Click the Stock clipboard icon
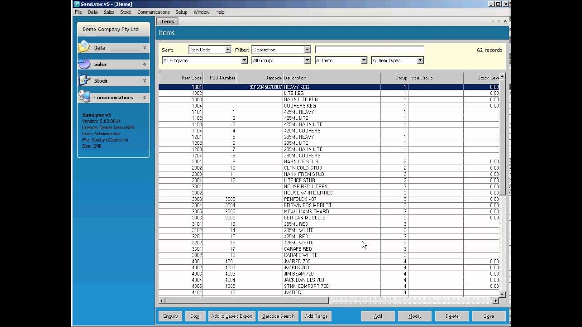The image size is (582, 327). pyautogui.click(x=84, y=80)
